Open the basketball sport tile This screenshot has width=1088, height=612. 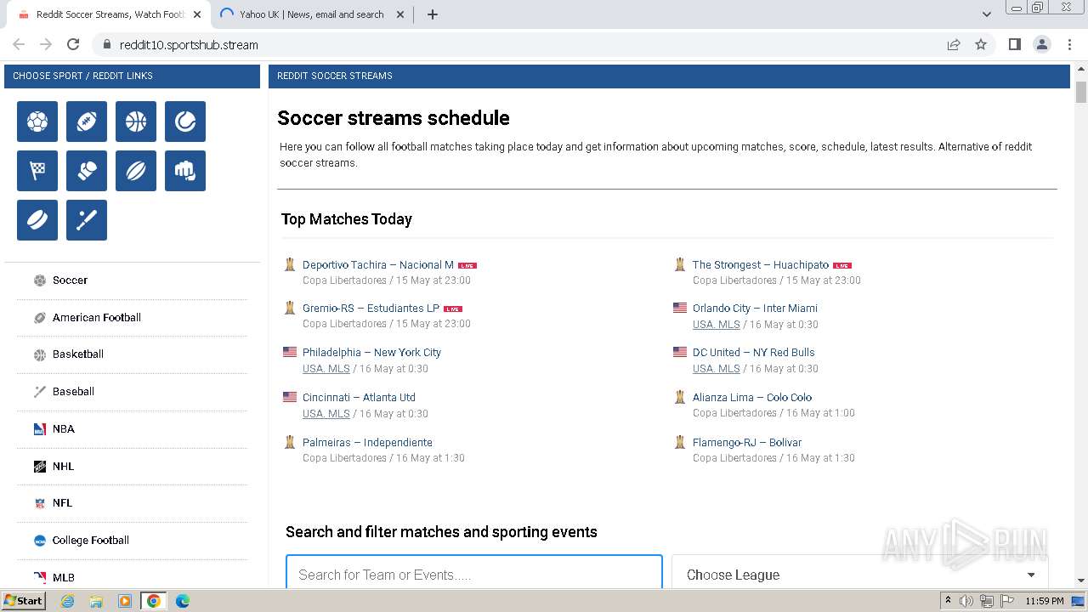click(136, 122)
